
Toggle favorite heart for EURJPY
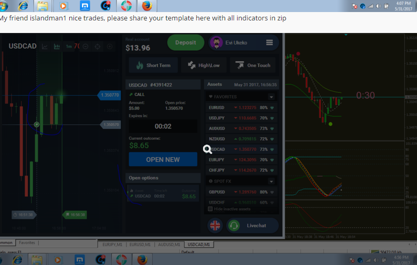pos(272,160)
